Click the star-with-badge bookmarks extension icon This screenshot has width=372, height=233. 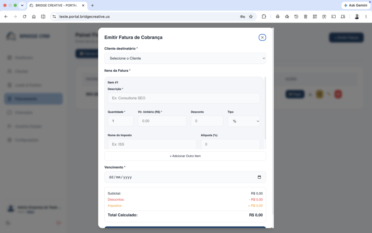click(287, 17)
